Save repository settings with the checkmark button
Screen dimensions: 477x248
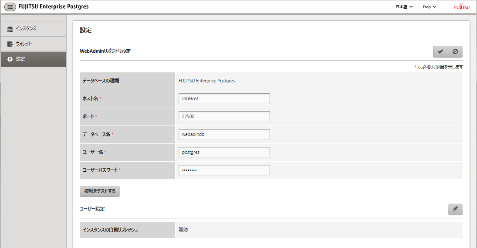click(440, 51)
